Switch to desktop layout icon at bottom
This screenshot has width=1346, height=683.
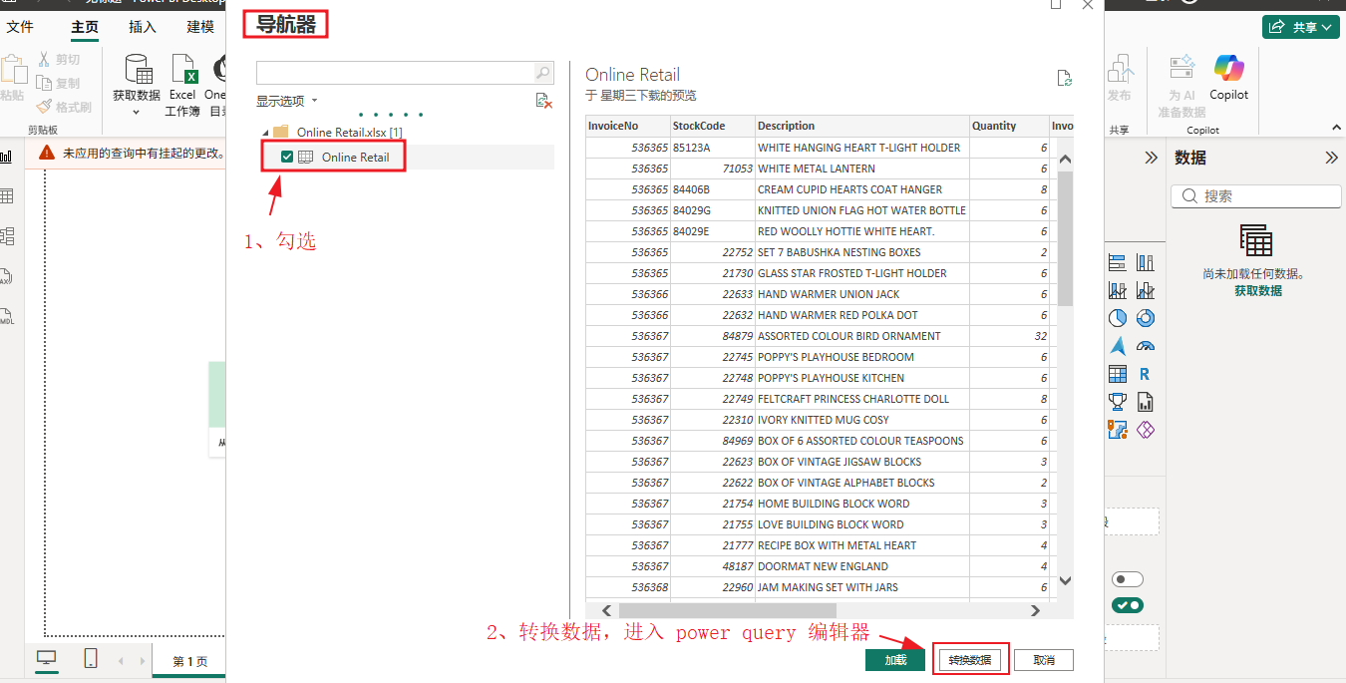pos(47,658)
